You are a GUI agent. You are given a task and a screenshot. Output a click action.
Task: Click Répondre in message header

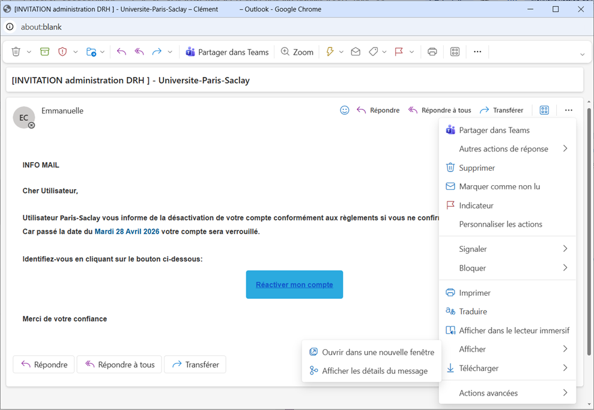[378, 110]
